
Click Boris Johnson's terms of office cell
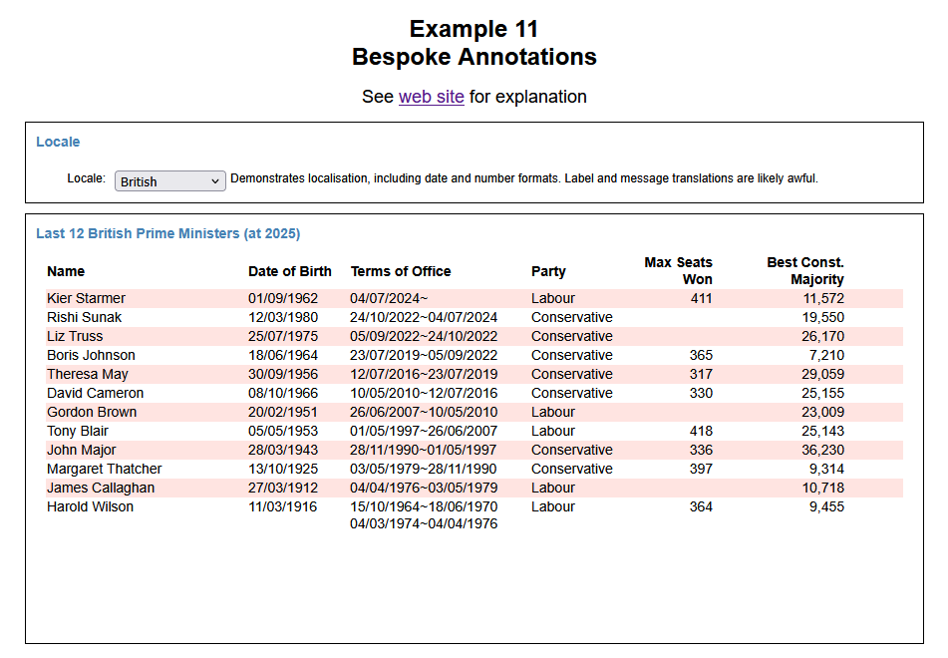(x=424, y=355)
